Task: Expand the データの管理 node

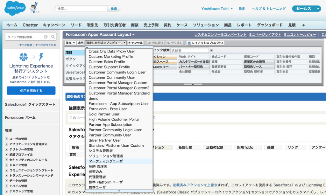Action: coord(6,181)
